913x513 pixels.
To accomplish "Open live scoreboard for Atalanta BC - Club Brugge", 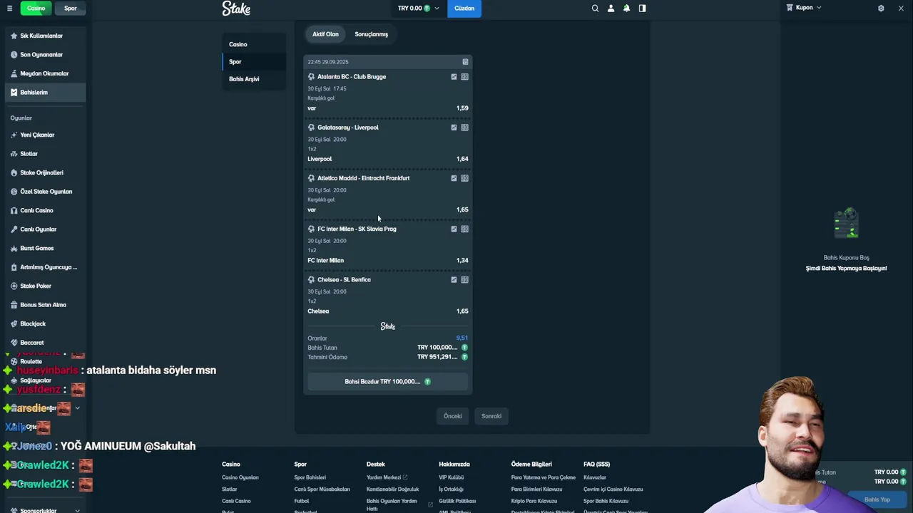I will 464,77.
